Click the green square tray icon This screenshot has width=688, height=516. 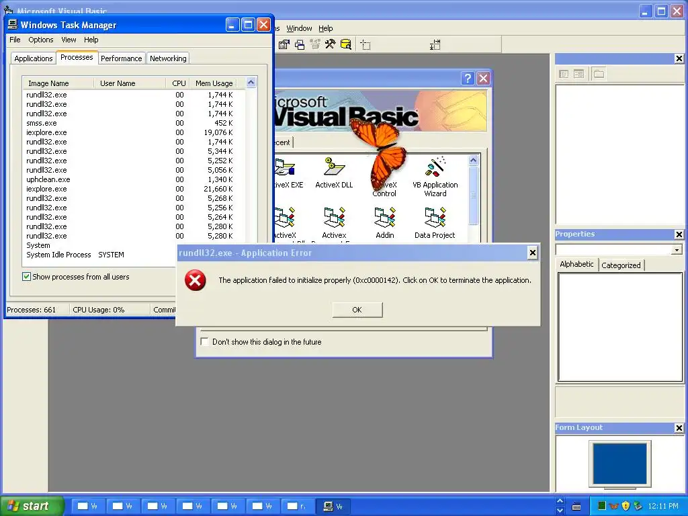[602, 506]
